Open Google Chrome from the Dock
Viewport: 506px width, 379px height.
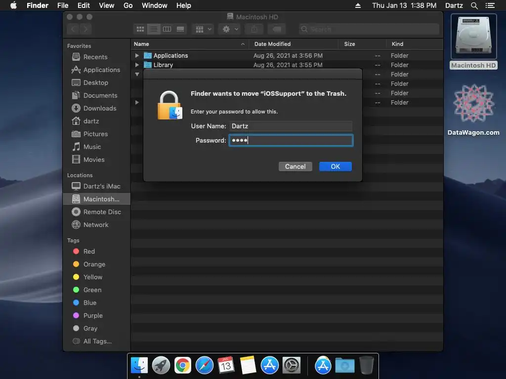[183, 365]
